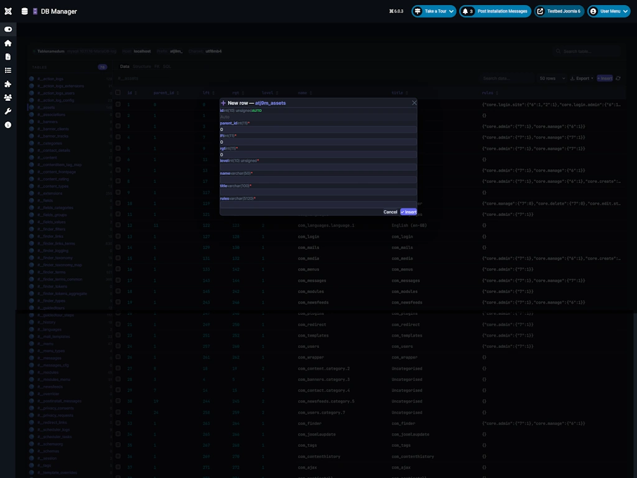Open the Components puzzle sidebar icon
637x478 pixels.
tap(7, 84)
